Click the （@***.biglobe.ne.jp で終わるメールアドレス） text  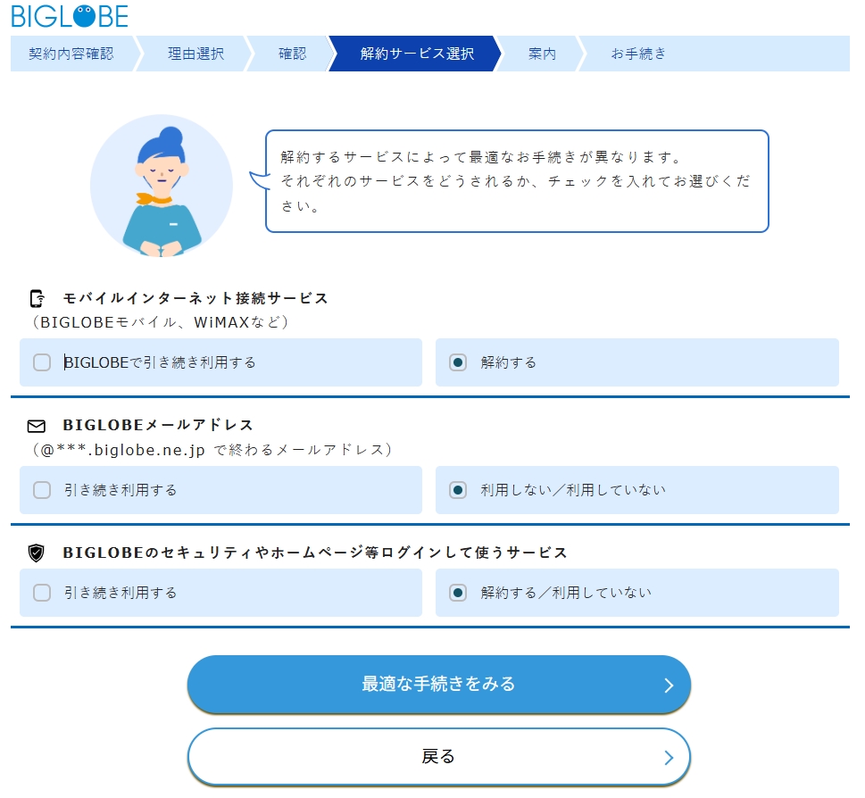tap(212, 450)
